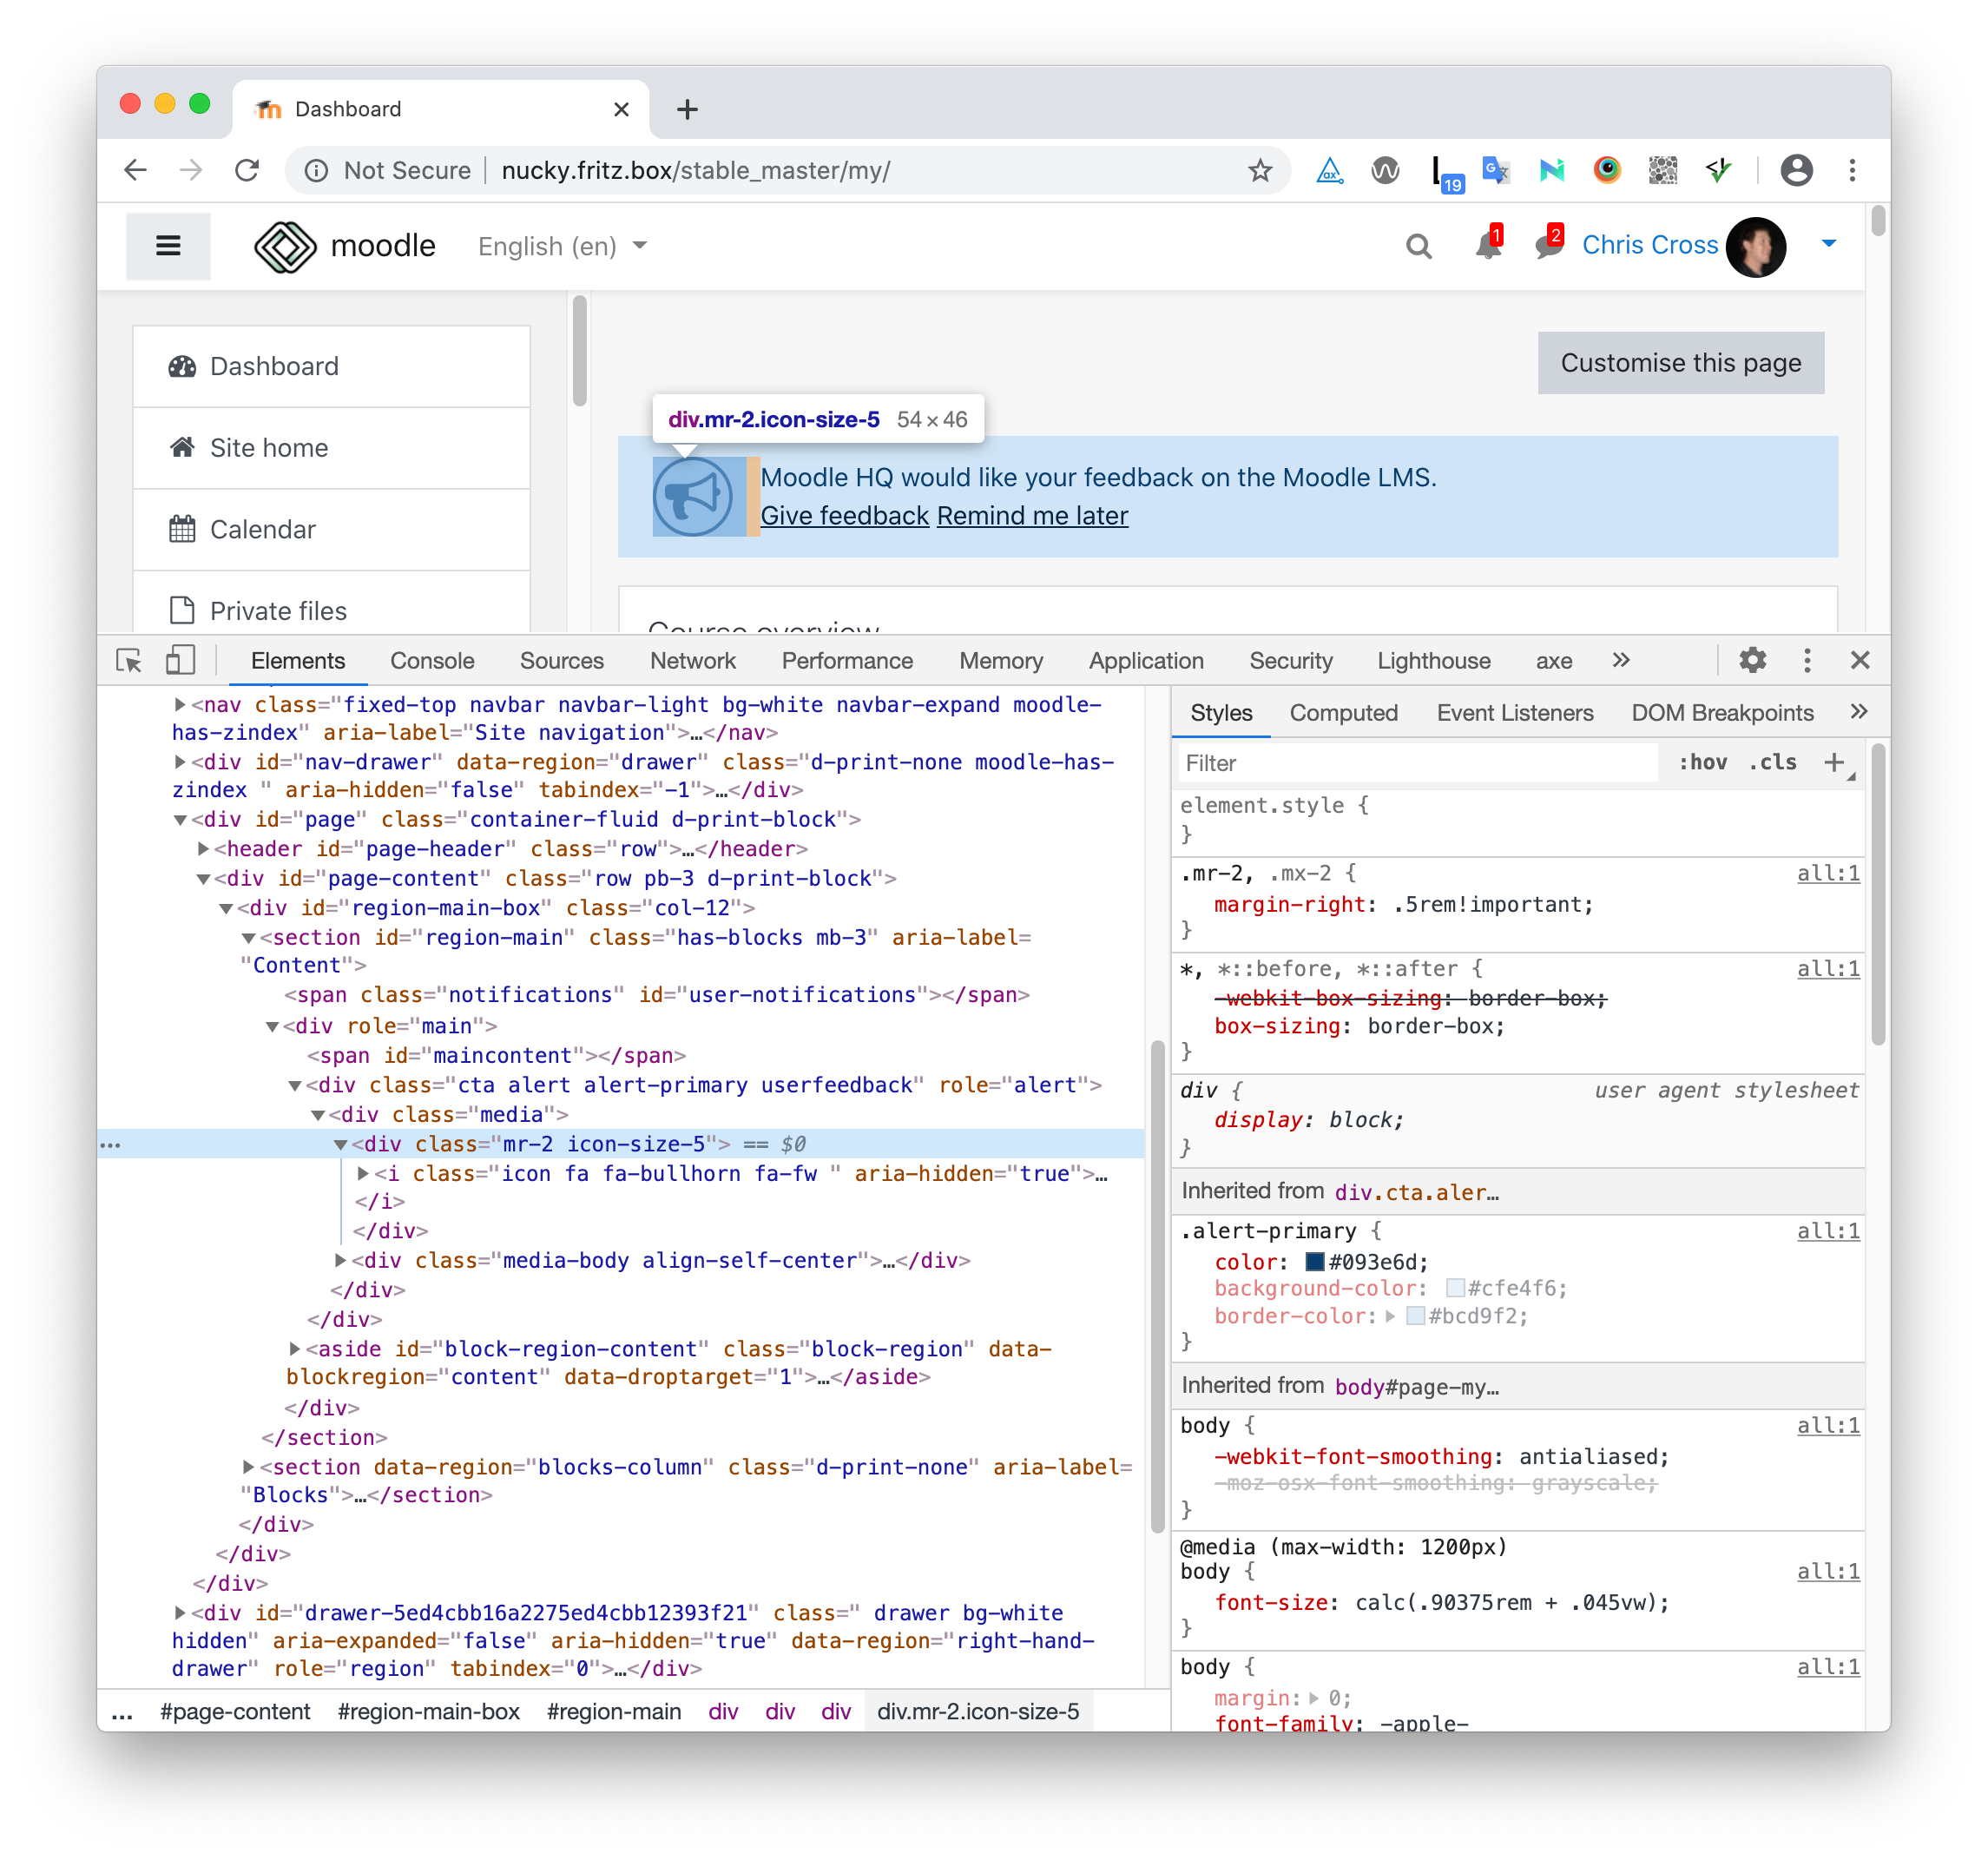Select #region-main in the breadcrumb bar
The height and width of the screenshot is (1860, 1988).
[x=613, y=1711]
